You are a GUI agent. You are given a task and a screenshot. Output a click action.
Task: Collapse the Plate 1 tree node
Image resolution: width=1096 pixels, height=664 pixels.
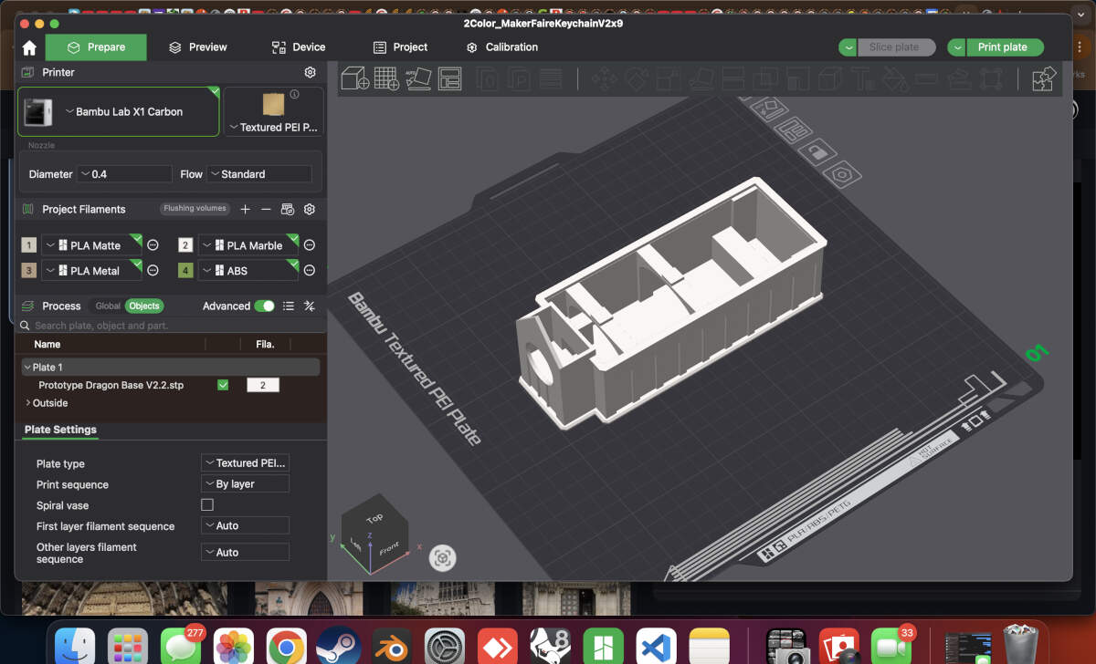27,368
